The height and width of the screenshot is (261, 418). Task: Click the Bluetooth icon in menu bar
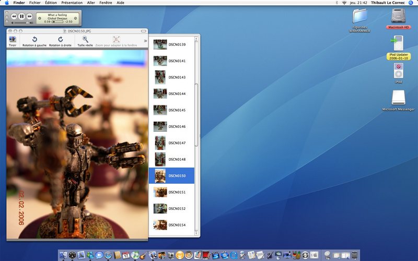click(336, 3)
